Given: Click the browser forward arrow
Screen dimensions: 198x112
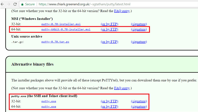Looking at the screenshot, I should (9, 4).
